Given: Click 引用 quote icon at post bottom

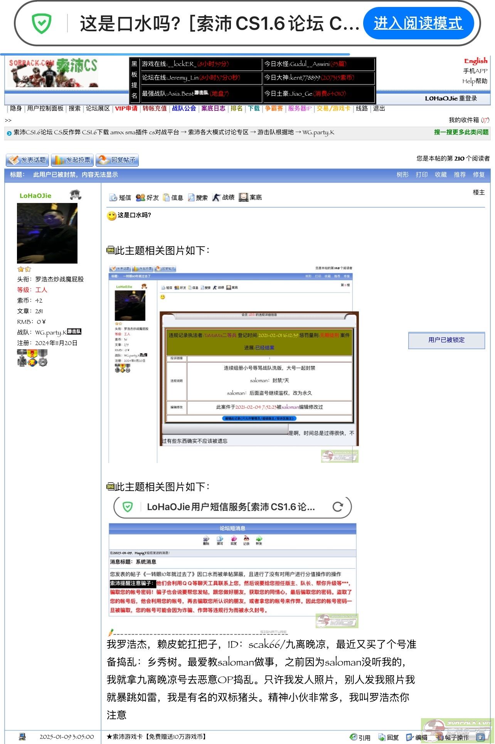Looking at the screenshot, I should [x=360, y=737].
